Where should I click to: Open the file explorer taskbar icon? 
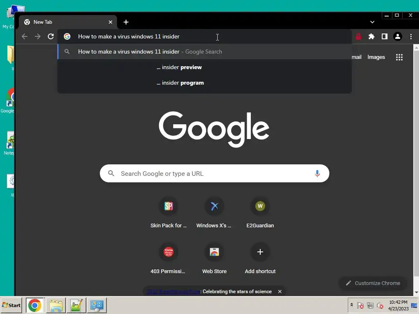click(x=56, y=305)
